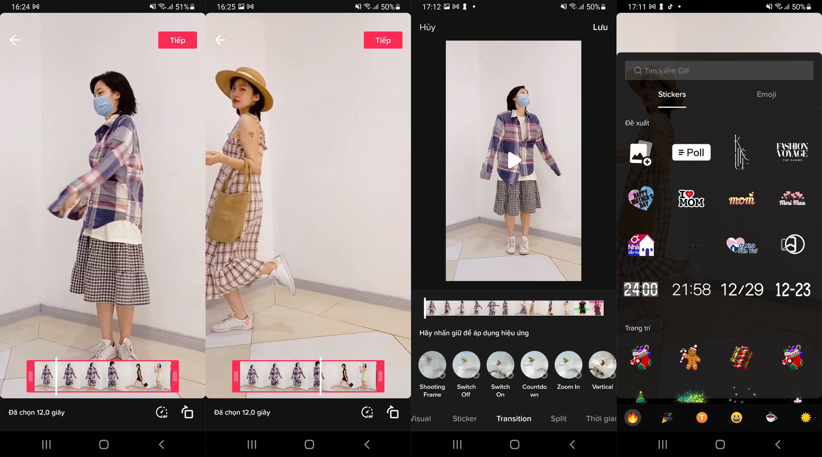Select the Fashion Voyage sticker
The height and width of the screenshot is (457, 822).
point(792,152)
